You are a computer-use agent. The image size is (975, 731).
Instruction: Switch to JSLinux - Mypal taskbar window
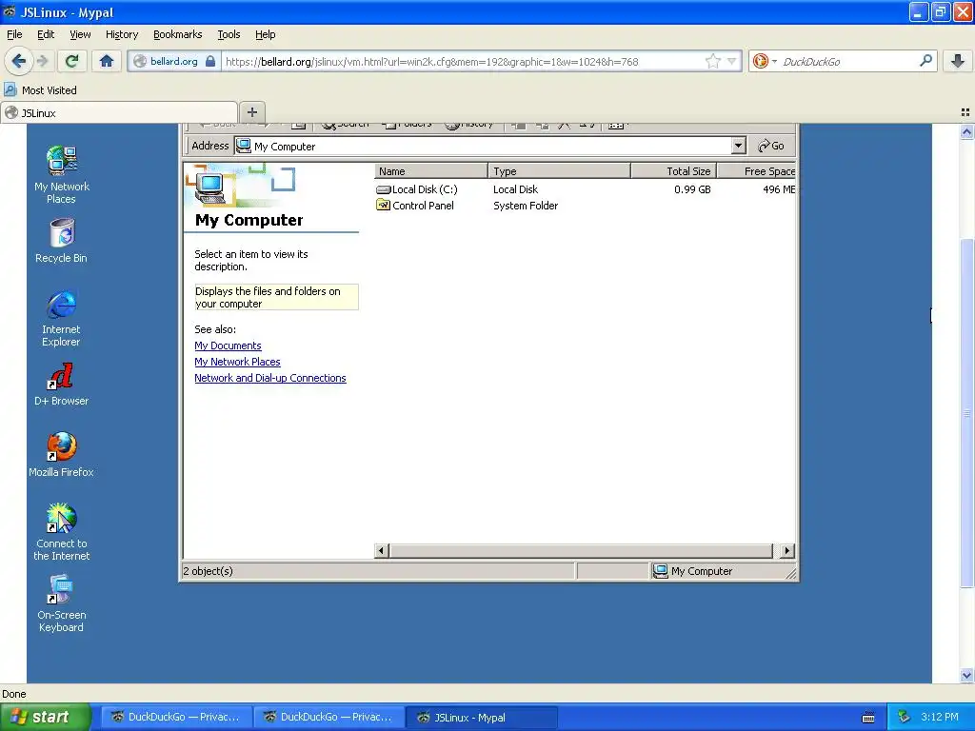[x=481, y=717]
